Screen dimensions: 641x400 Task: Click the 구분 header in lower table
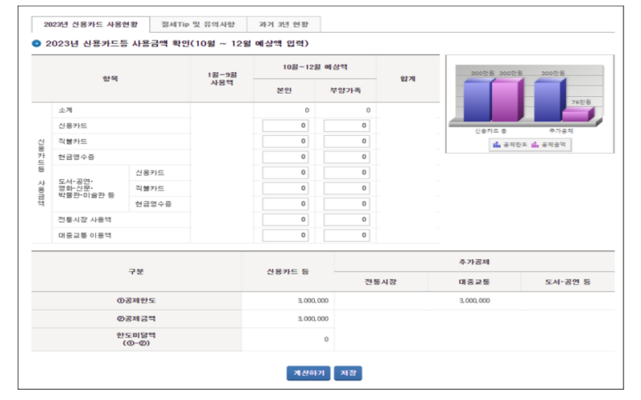[x=136, y=271]
